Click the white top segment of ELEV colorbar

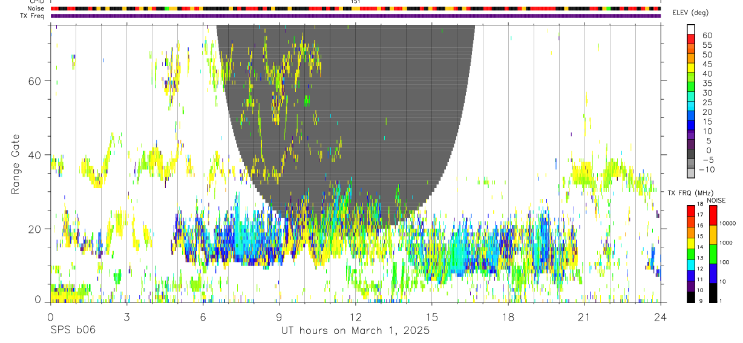(x=691, y=29)
